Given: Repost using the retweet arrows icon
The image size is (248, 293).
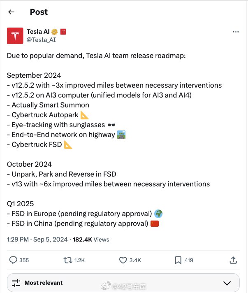Looking at the screenshot, I should (68, 260).
